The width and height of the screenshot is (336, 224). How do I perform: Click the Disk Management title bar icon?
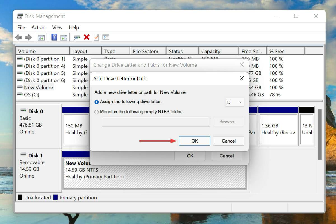[x=20, y=16]
